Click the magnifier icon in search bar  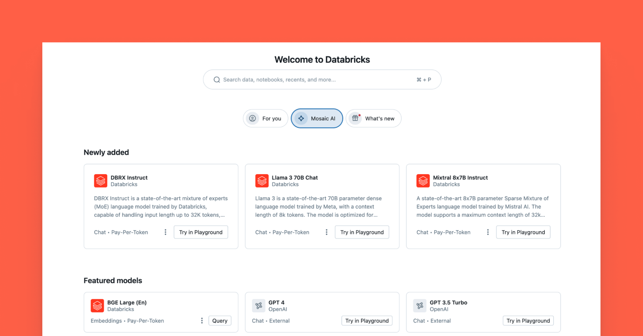coord(216,80)
